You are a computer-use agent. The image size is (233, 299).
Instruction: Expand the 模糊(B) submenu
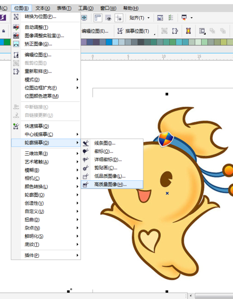(46, 170)
